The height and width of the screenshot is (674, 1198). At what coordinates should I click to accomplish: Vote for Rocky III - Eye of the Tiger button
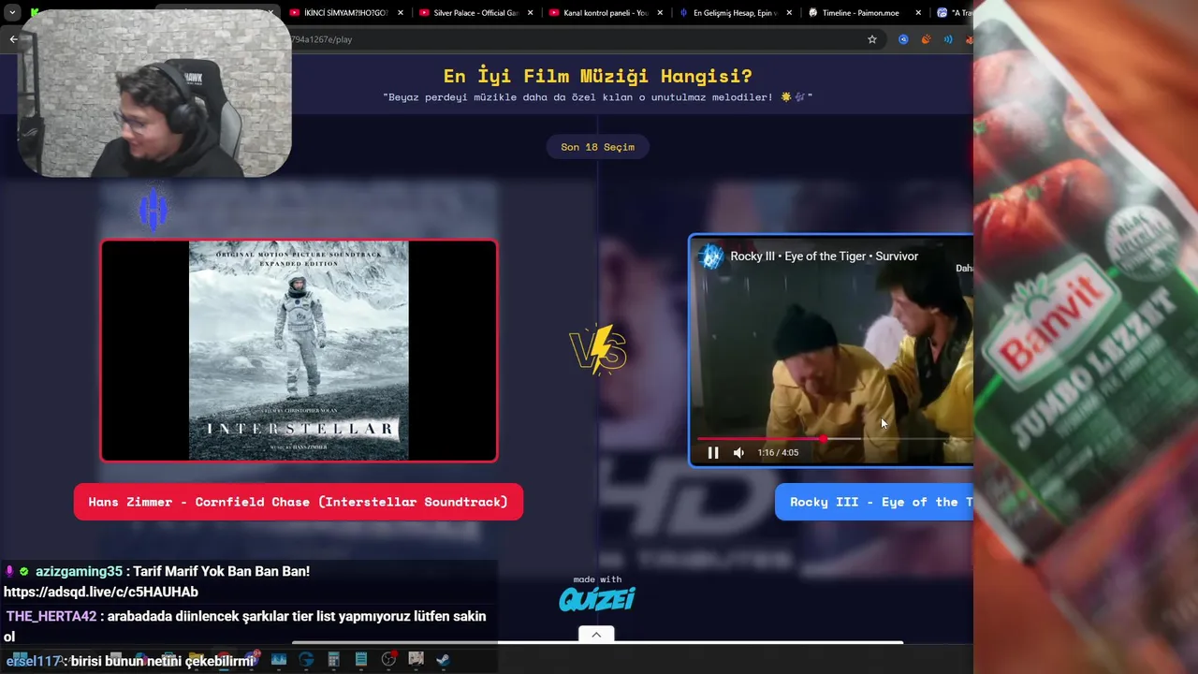pyautogui.click(x=874, y=502)
